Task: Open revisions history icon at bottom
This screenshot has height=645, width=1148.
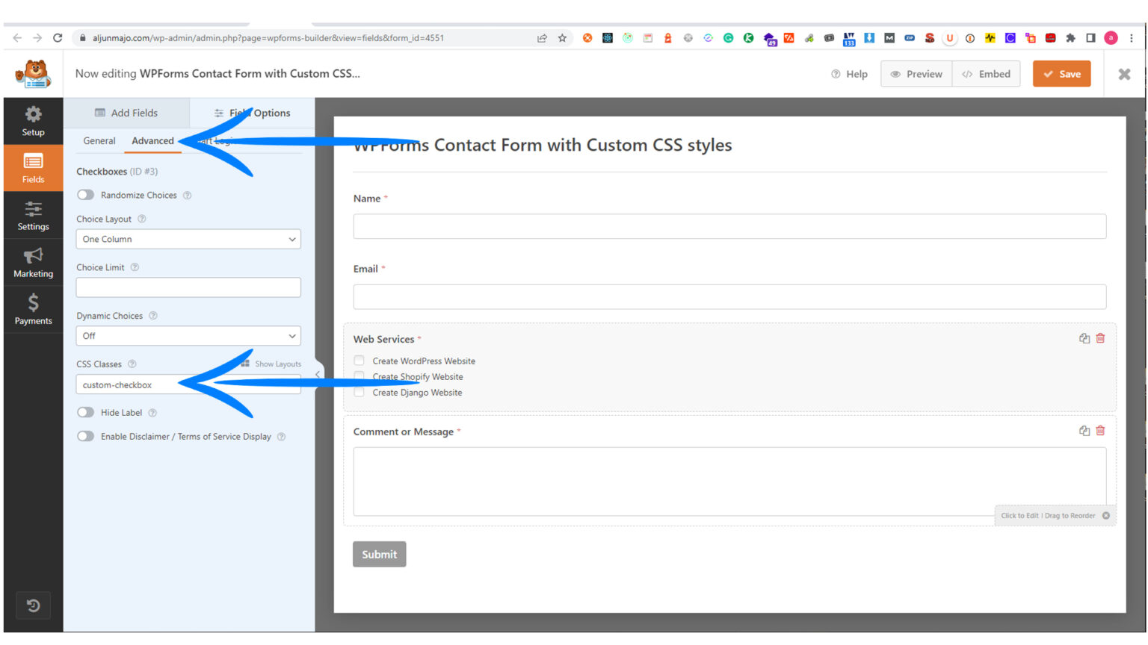Action: click(x=33, y=605)
